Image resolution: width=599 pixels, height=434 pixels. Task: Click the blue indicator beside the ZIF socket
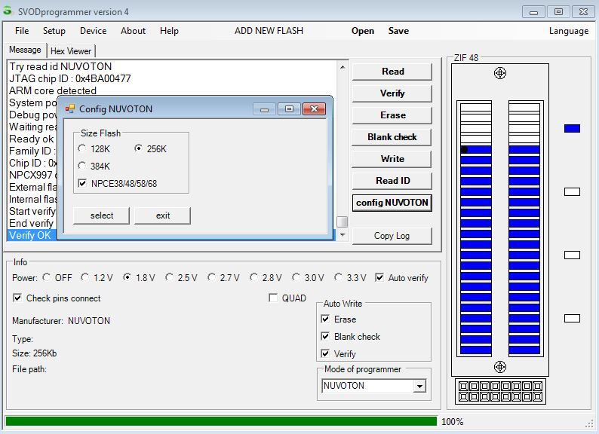[x=572, y=129]
